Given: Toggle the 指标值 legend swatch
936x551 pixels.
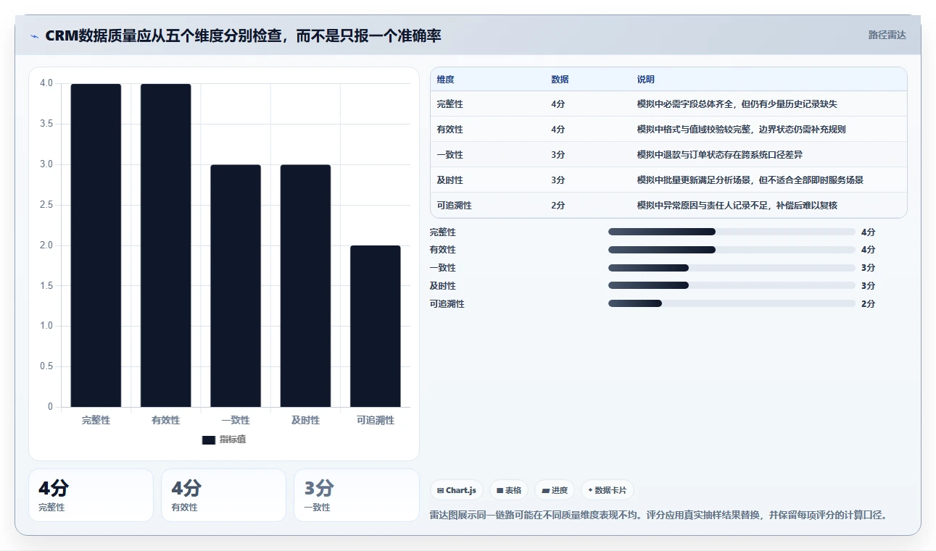Looking at the screenshot, I should coord(209,439).
